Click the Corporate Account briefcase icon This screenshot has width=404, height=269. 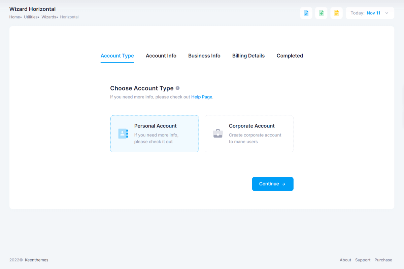(x=218, y=133)
